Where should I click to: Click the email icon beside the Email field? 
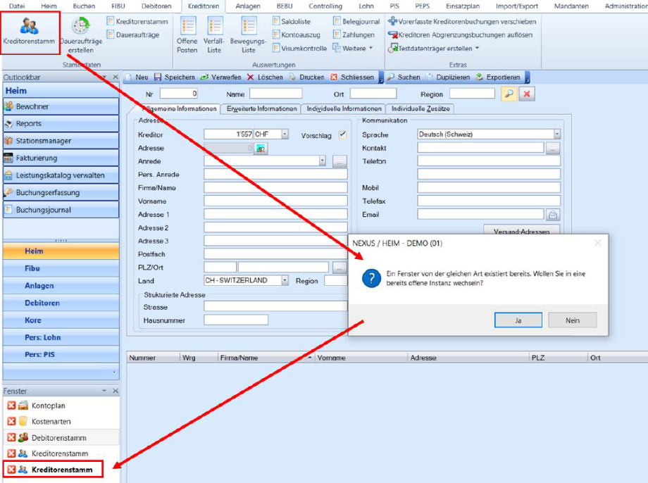click(553, 215)
